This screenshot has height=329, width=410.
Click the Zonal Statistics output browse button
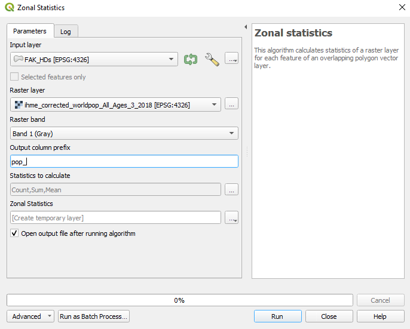click(231, 217)
